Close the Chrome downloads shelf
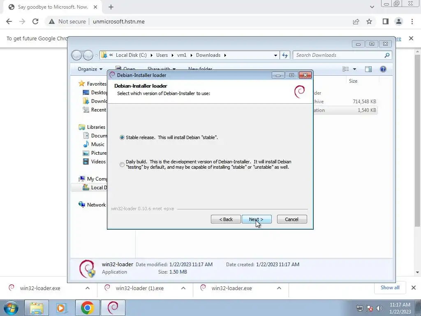Screen dimensions: 421x316 [414, 288]
